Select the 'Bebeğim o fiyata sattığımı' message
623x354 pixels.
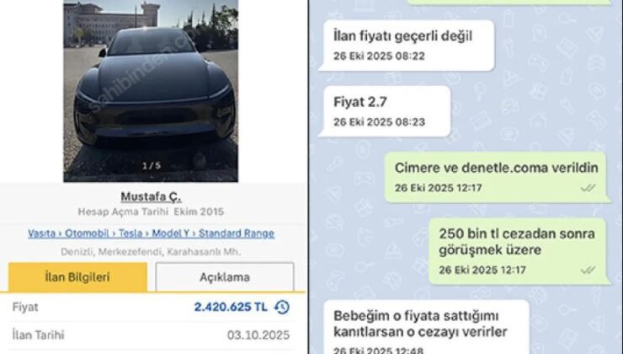coord(425,327)
